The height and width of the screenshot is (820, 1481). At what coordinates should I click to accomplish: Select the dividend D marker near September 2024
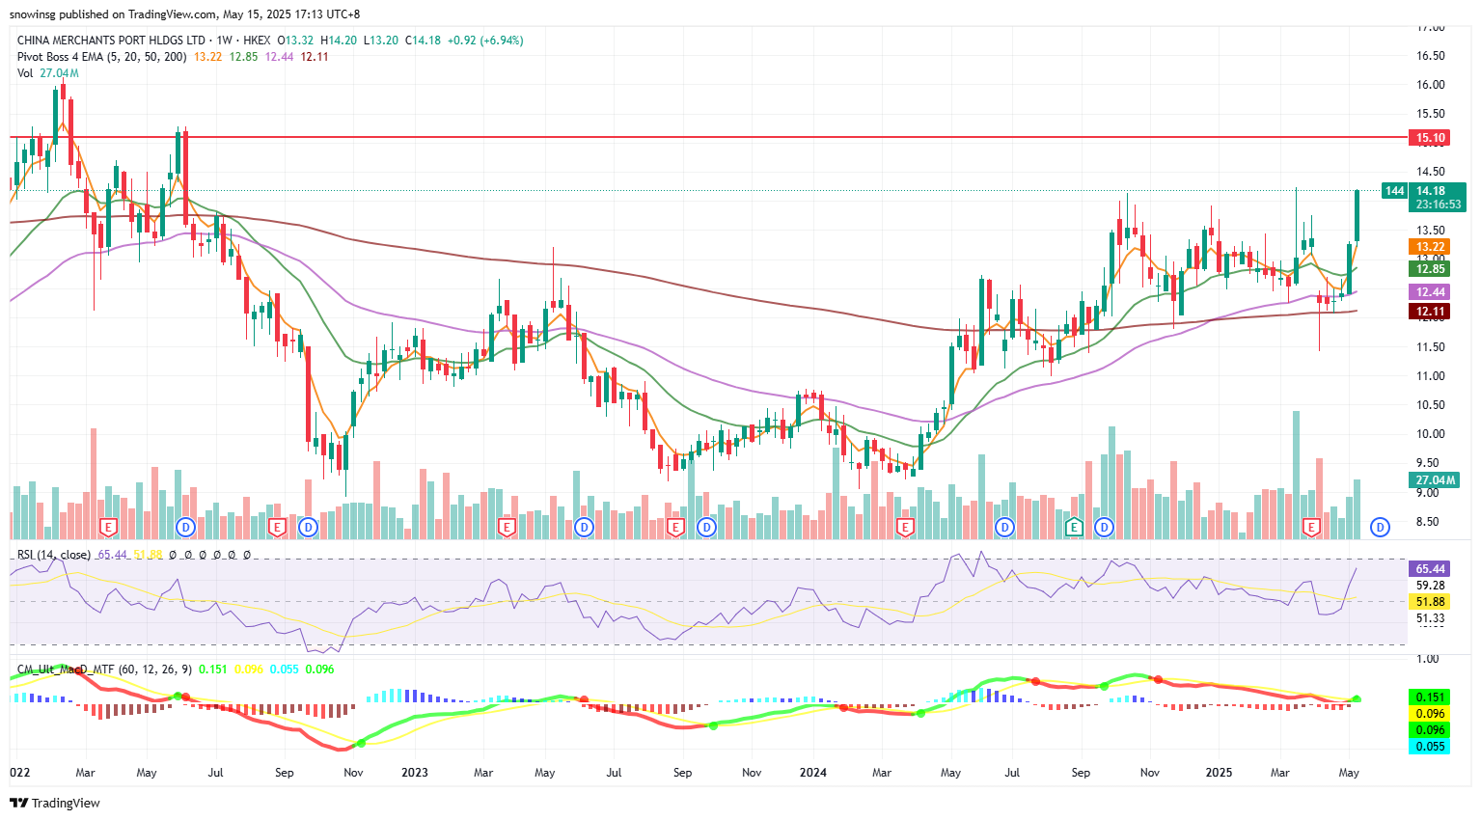[1104, 527]
